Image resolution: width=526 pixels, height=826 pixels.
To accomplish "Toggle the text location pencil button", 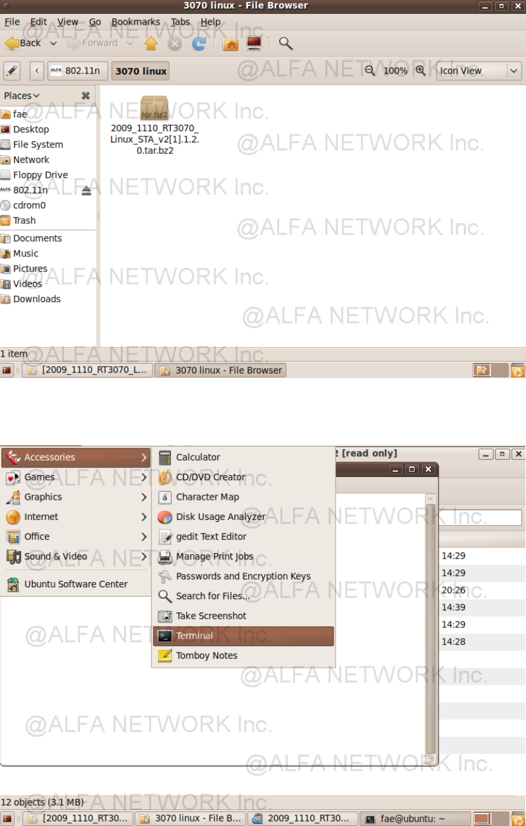I will pyautogui.click(x=12, y=71).
